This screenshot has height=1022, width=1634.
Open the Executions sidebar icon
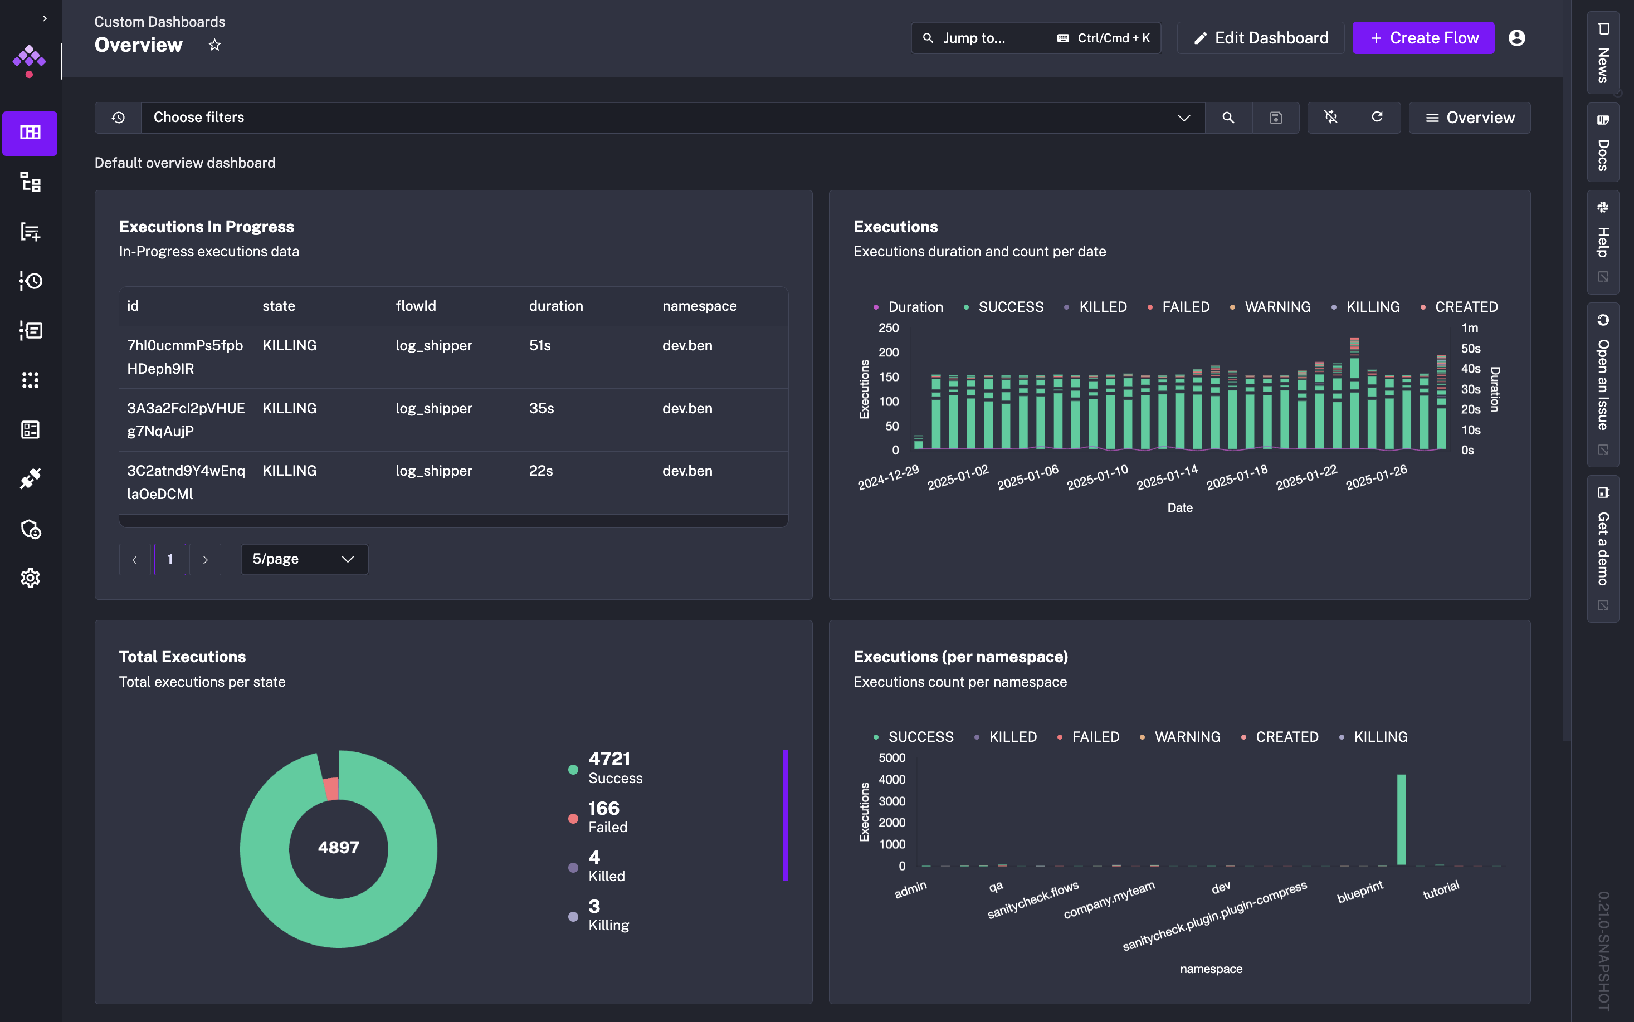(30, 281)
